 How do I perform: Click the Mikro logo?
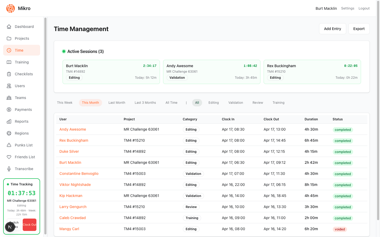(x=11, y=8)
